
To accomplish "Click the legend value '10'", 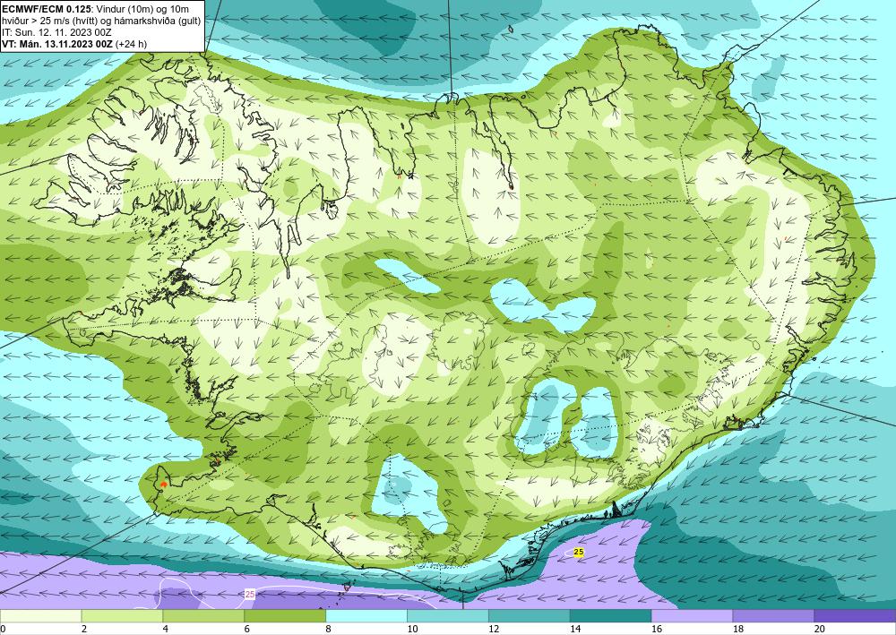I will point(412,629).
